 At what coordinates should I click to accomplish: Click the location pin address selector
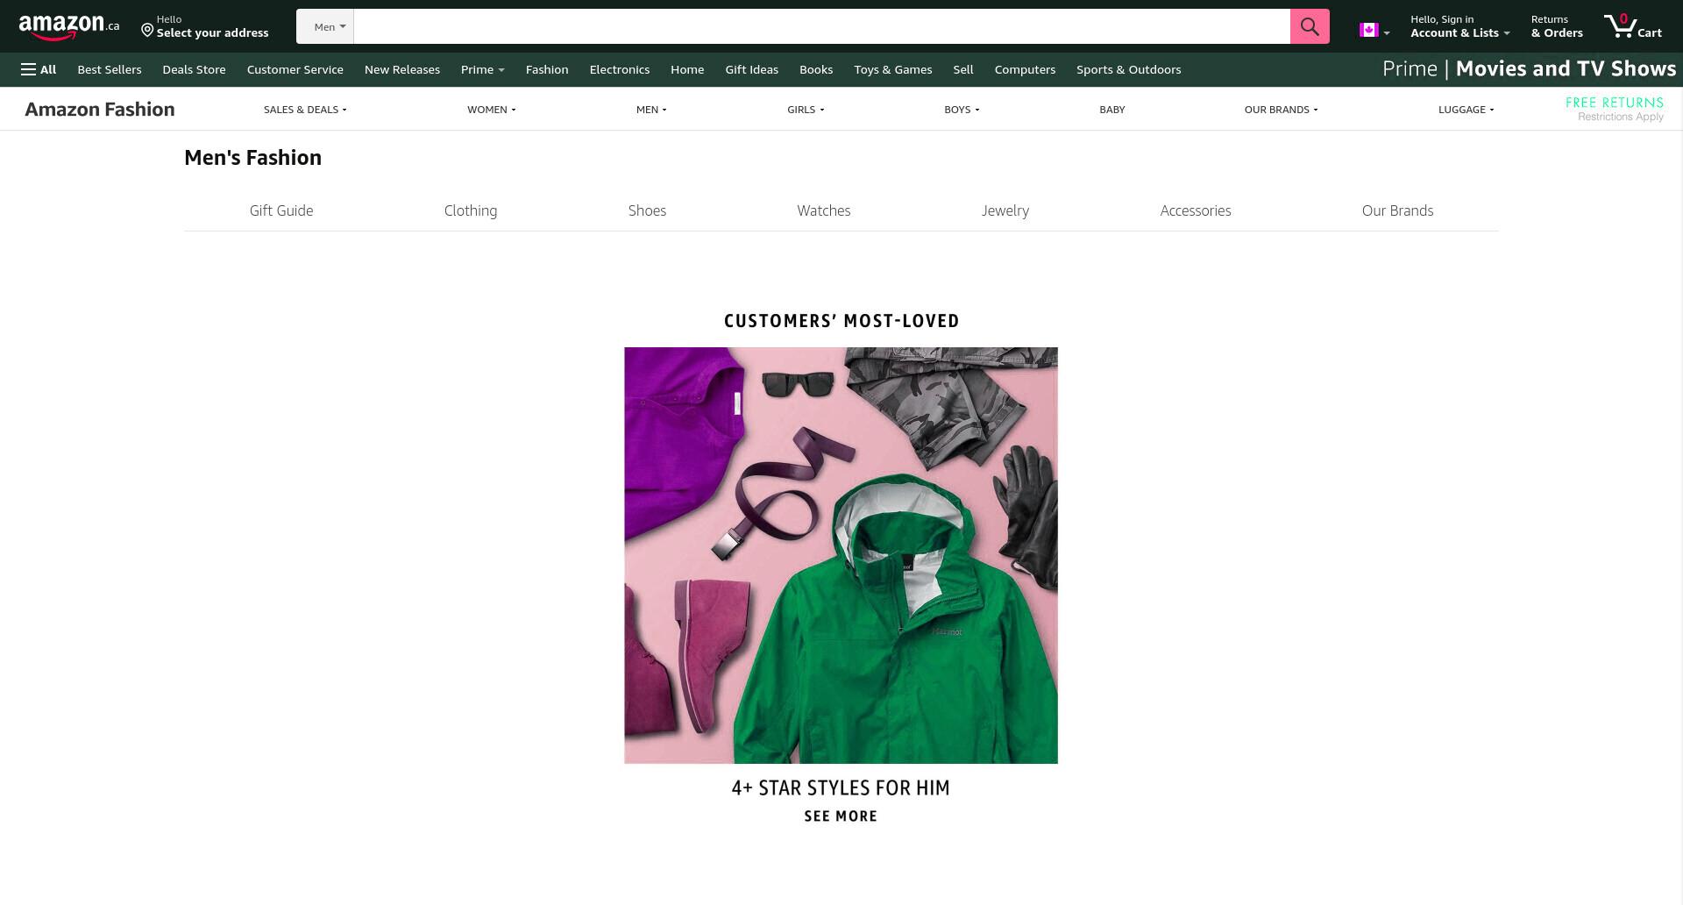(x=205, y=26)
